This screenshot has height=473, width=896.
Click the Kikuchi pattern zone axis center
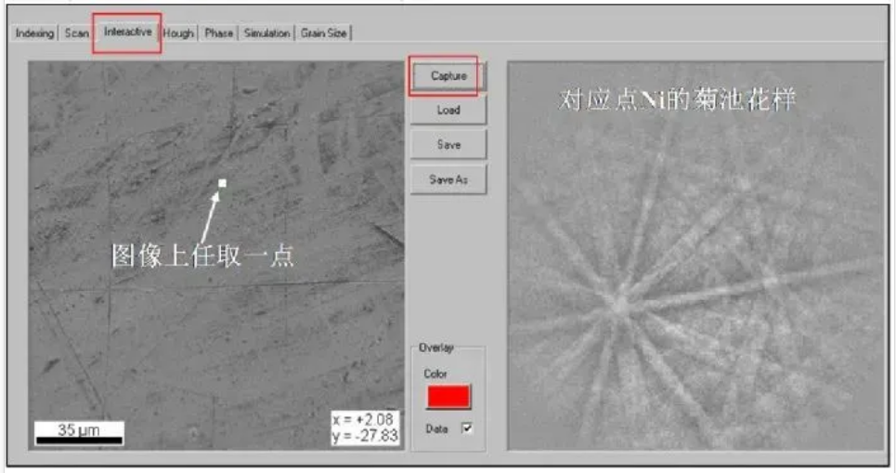pyautogui.click(x=619, y=305)
